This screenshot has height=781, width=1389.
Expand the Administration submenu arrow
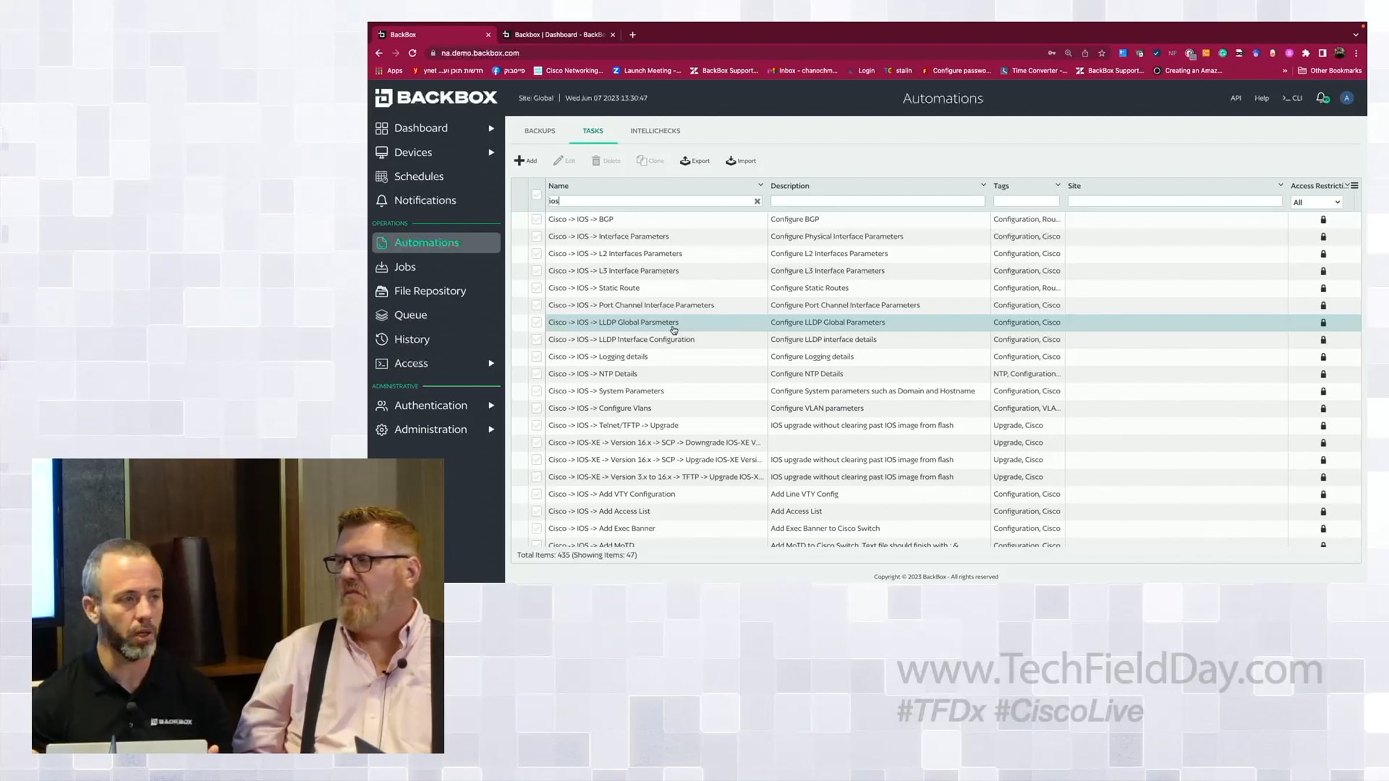(491, 429)
